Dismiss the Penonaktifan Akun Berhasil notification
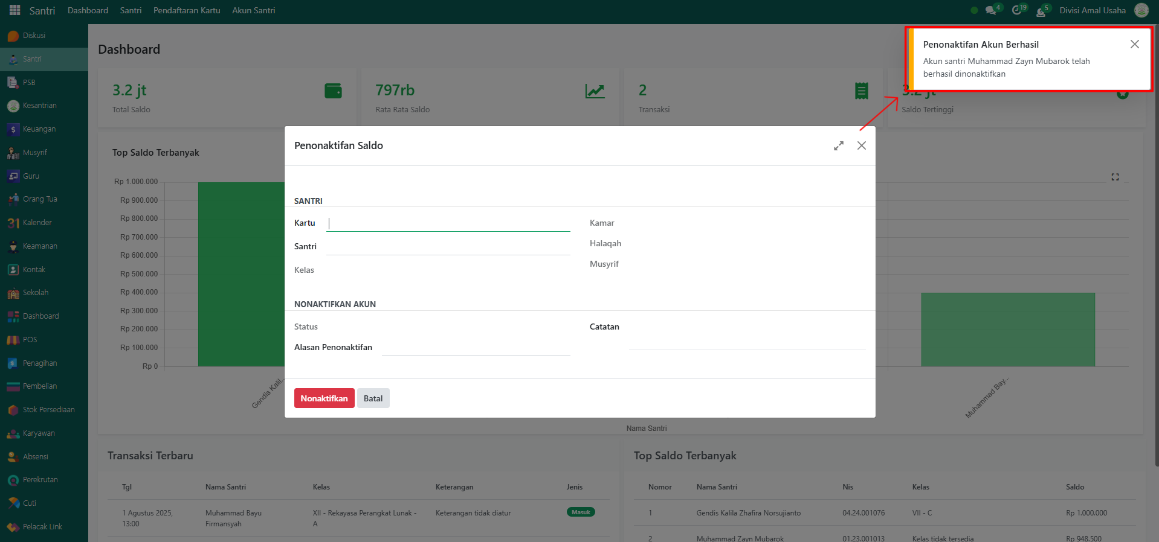The height and width of the screenshot is (542, 1159). [x=1134, y=44]
